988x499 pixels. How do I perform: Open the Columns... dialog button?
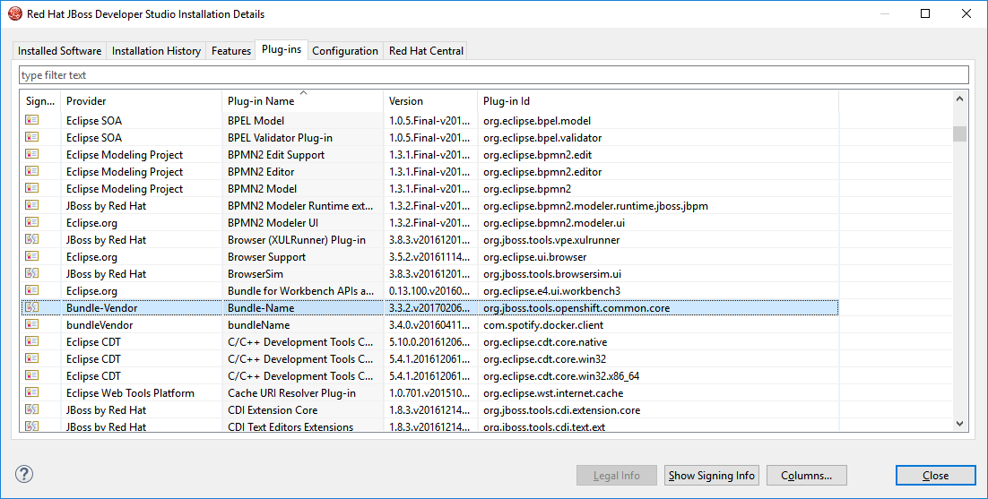(806, 476)
